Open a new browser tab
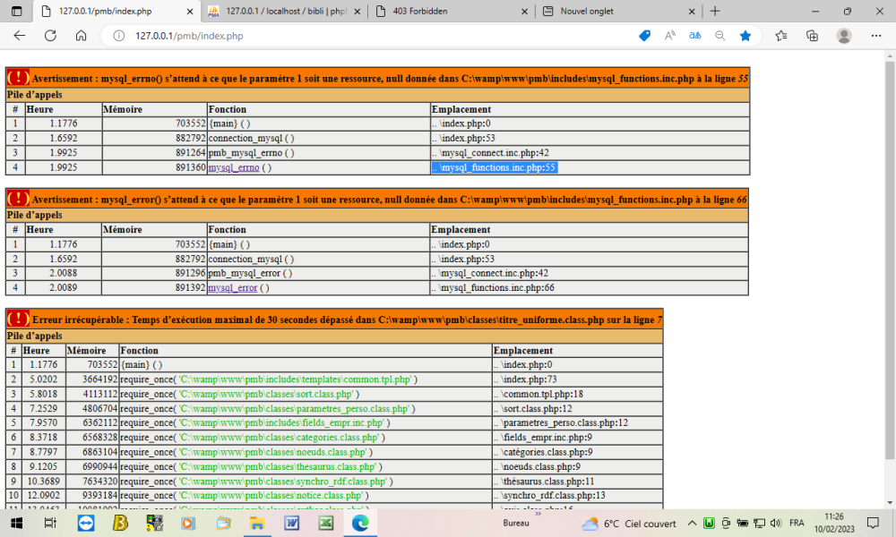 (714, 11)
